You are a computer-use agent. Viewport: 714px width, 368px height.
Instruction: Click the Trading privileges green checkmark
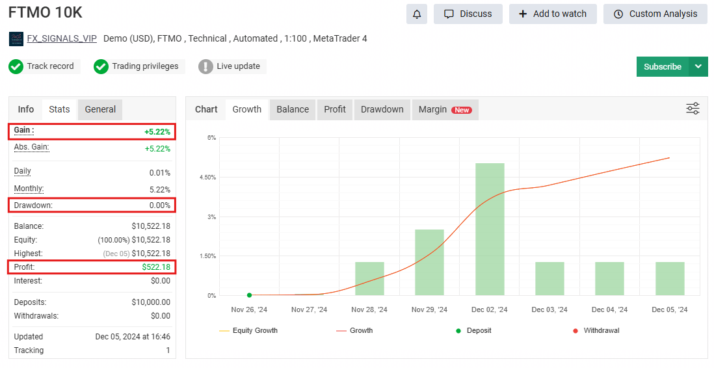click(101, 66)
